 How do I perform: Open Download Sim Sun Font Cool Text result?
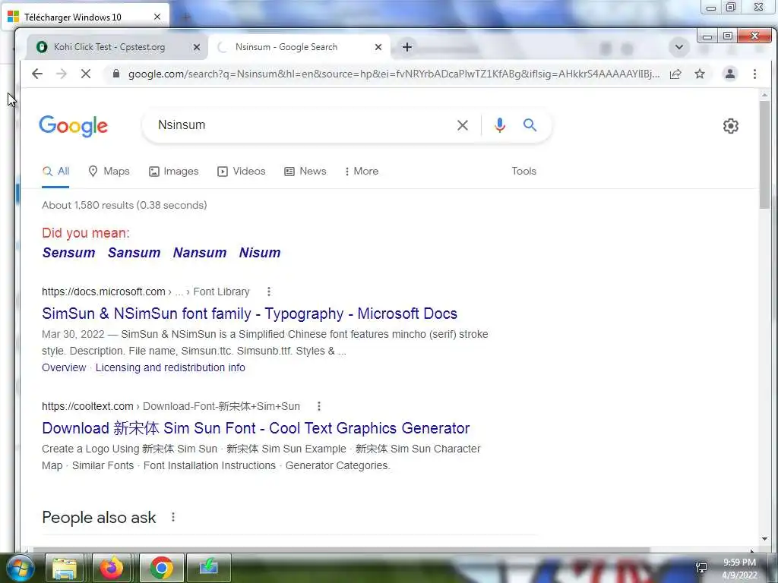coord(255,428)
